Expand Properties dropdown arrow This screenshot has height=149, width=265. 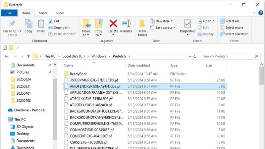point(187,35)
